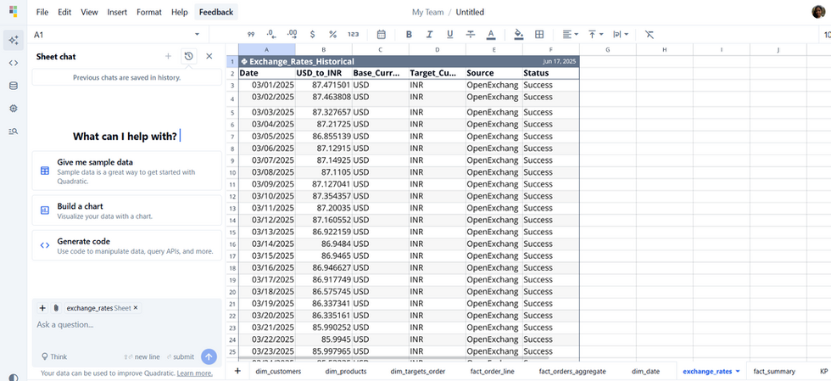This screenshot has height=381, width=831.
Task: Open cell reference A1 dropdown arrow
Action: 197,35
